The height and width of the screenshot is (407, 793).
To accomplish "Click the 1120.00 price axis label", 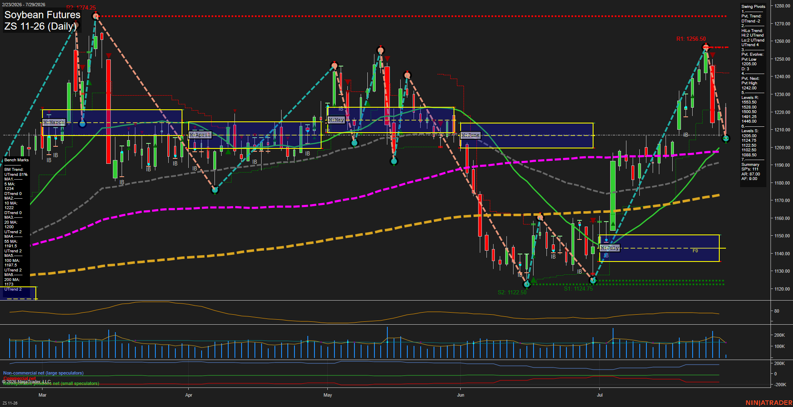I will tap(782, 289).
